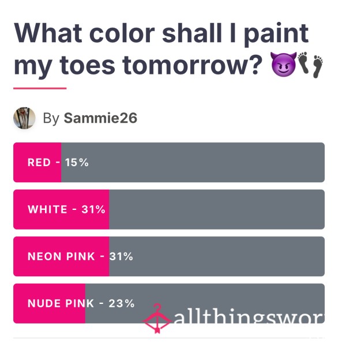
Task: Vote for the NUDE PINK poll option
Action: click(169, 303)
